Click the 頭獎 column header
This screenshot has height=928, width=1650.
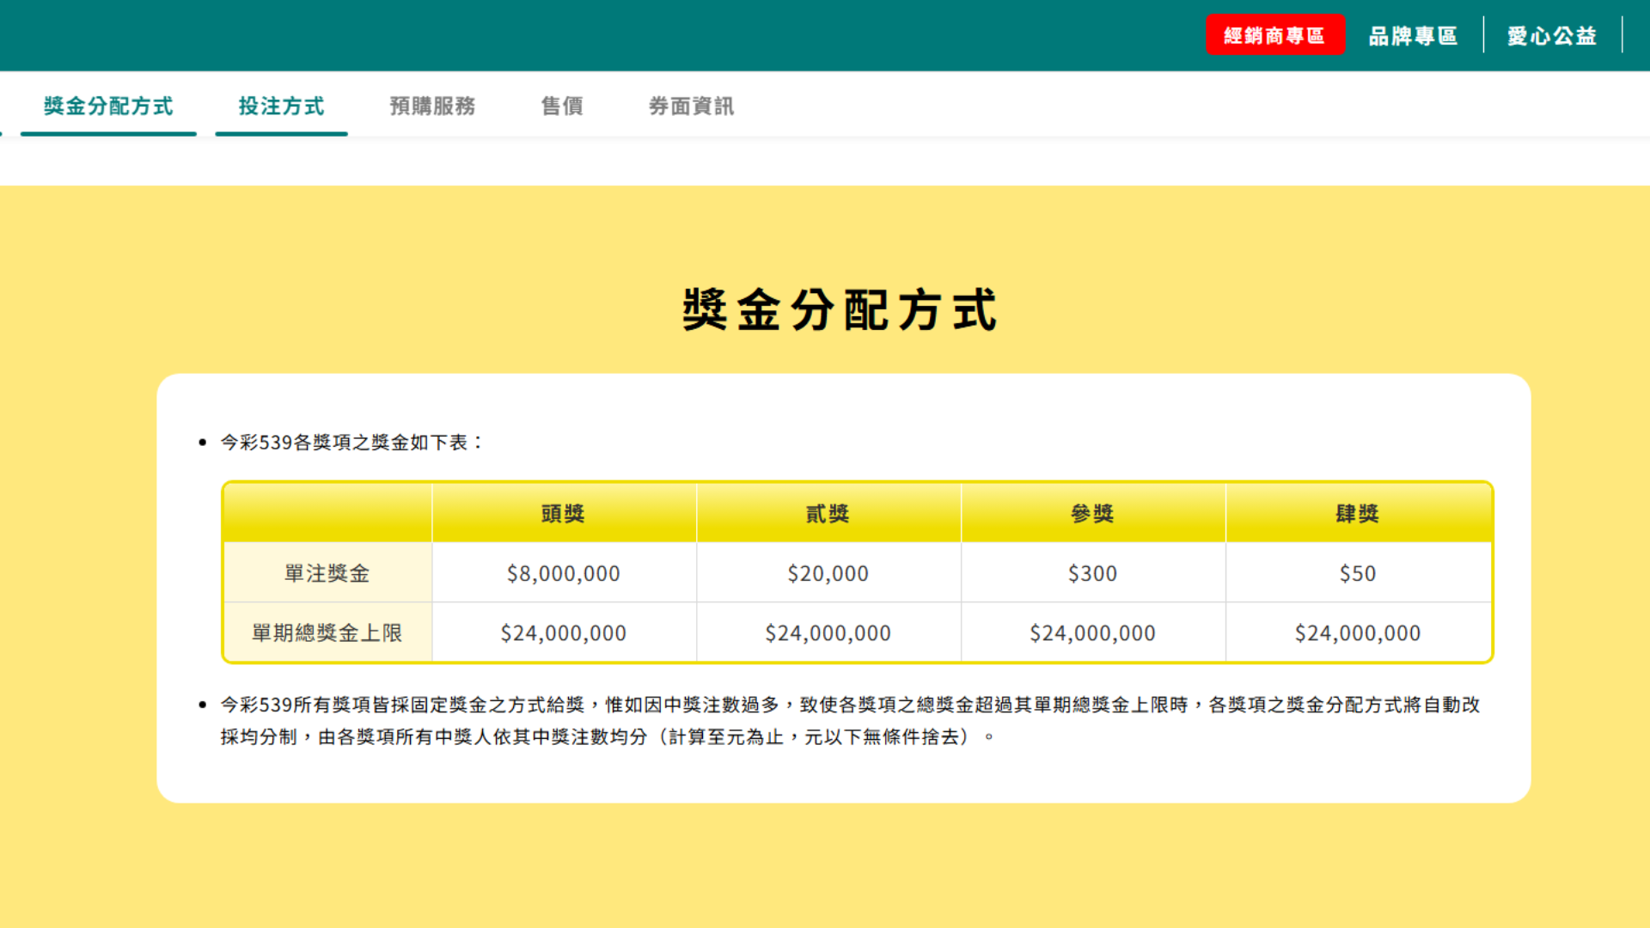click(x=564, y=513)
